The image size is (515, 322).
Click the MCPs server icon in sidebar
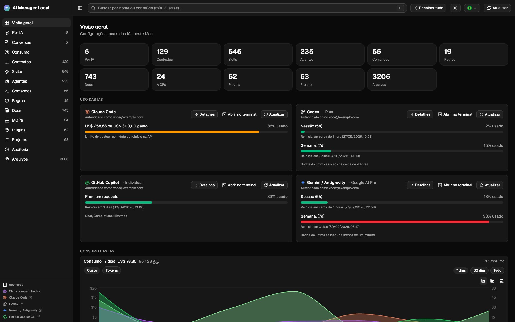coord(7,120)
